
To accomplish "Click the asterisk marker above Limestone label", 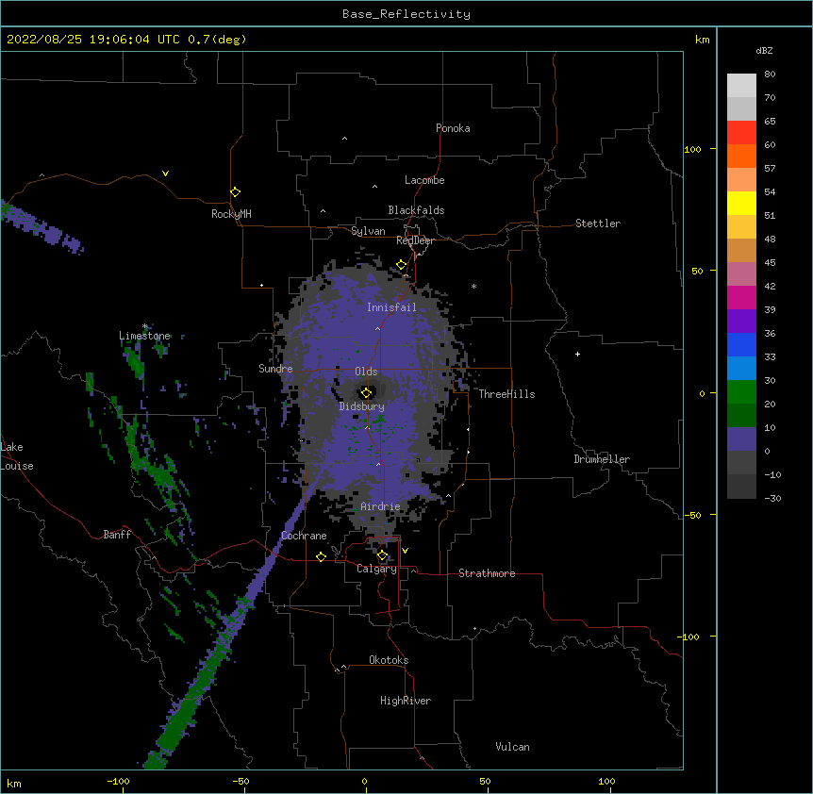I will pyautogui.click(x=145, y=326).
